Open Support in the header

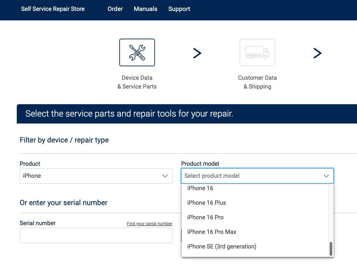click(x=179, y=9)
